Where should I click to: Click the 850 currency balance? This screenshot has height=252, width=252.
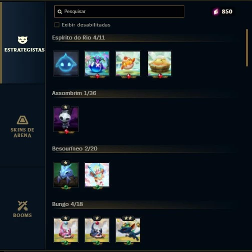[x=222, y=11]
